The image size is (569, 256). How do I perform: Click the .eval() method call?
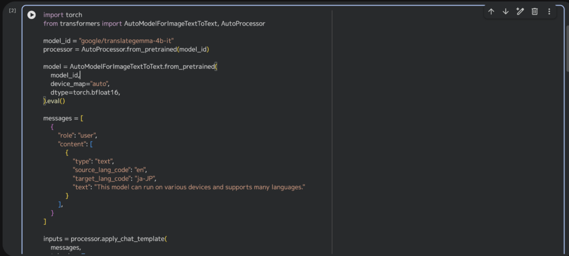pyautogui.click(x=56, y=101)
